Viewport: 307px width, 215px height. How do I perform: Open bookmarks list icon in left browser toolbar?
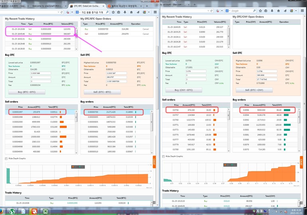pos(119,12)
